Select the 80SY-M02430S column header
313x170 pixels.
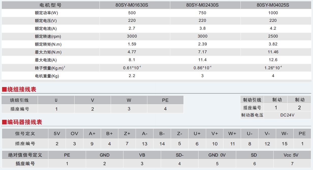pos(202,5)
